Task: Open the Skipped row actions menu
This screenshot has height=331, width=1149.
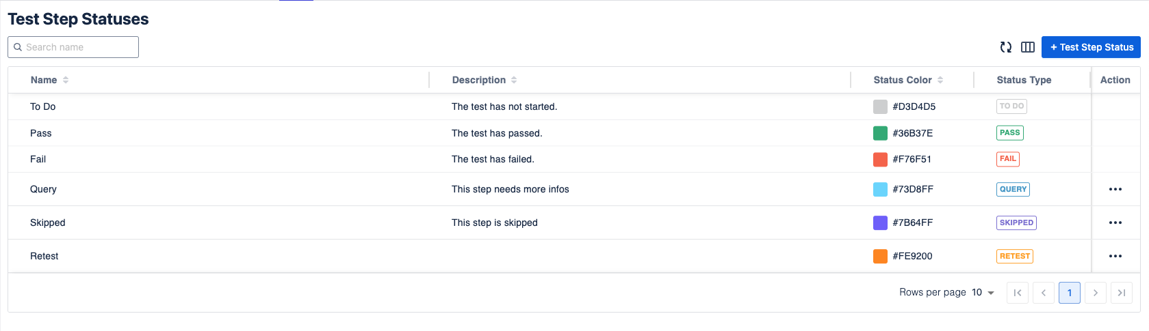Action: pyautogui.click(x=1115, y=222)
